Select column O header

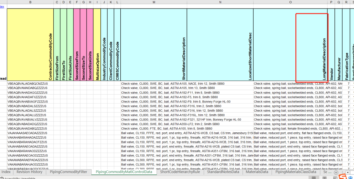290,2
